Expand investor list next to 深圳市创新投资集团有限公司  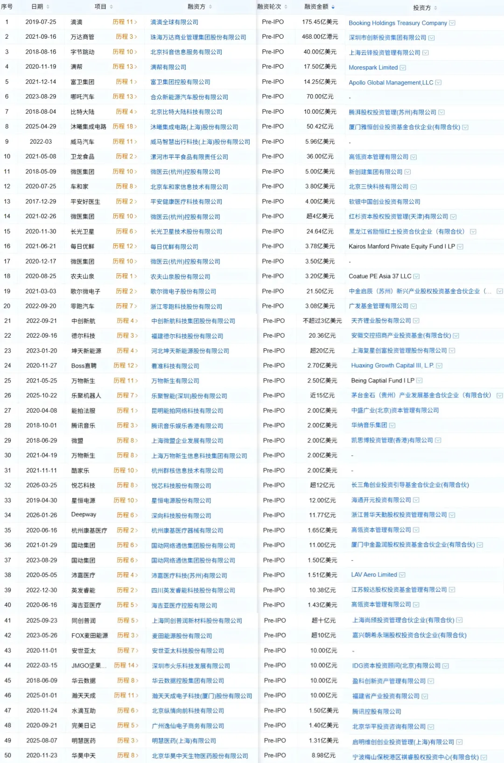tap(432, 38)
